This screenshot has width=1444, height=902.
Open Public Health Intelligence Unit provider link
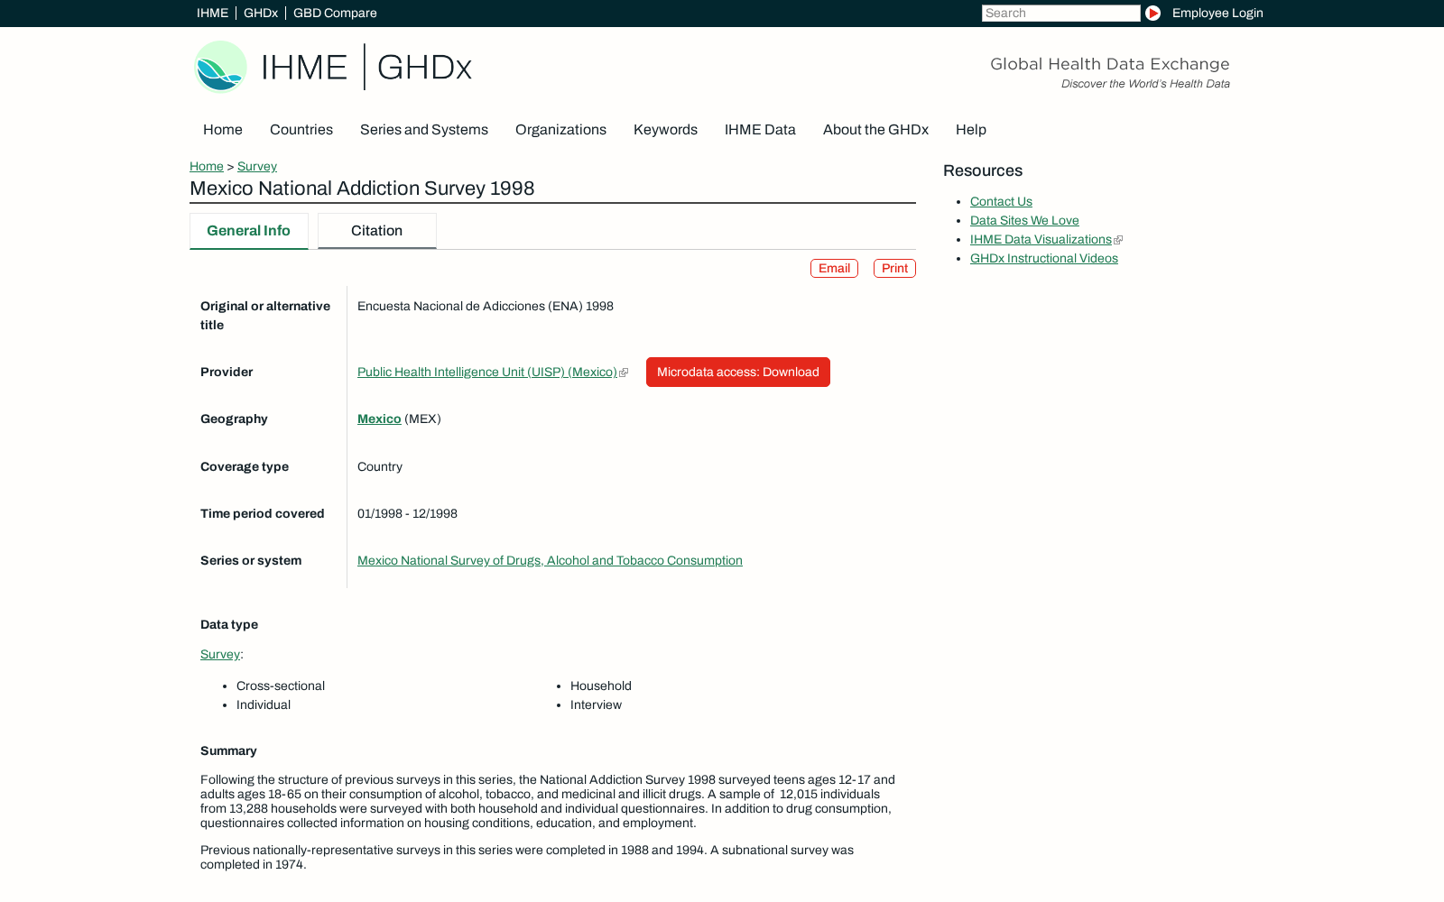tap(487, 373)
